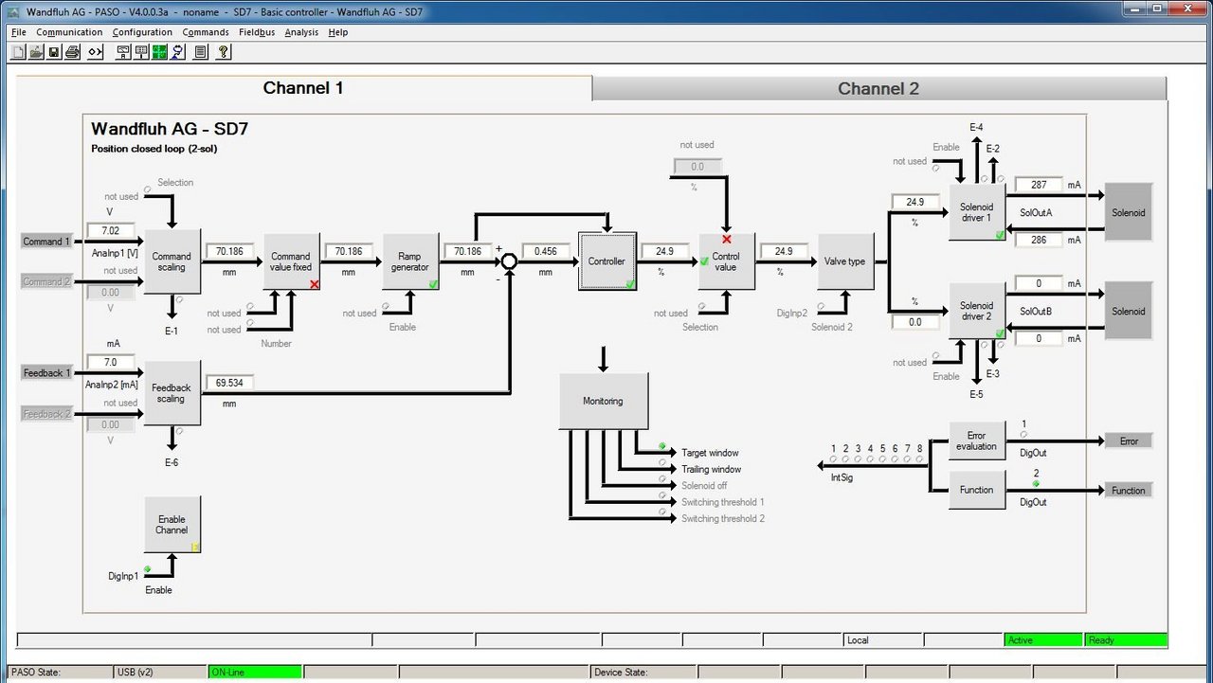Open the Controller block
This screenshot has height=683, width=1213.
tap(606, 261)
